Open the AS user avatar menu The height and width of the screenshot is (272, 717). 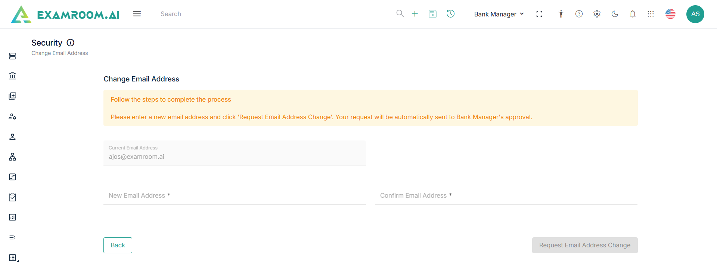(695, 14)
